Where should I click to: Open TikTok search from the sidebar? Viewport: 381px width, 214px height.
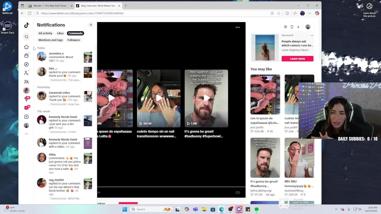26,37
